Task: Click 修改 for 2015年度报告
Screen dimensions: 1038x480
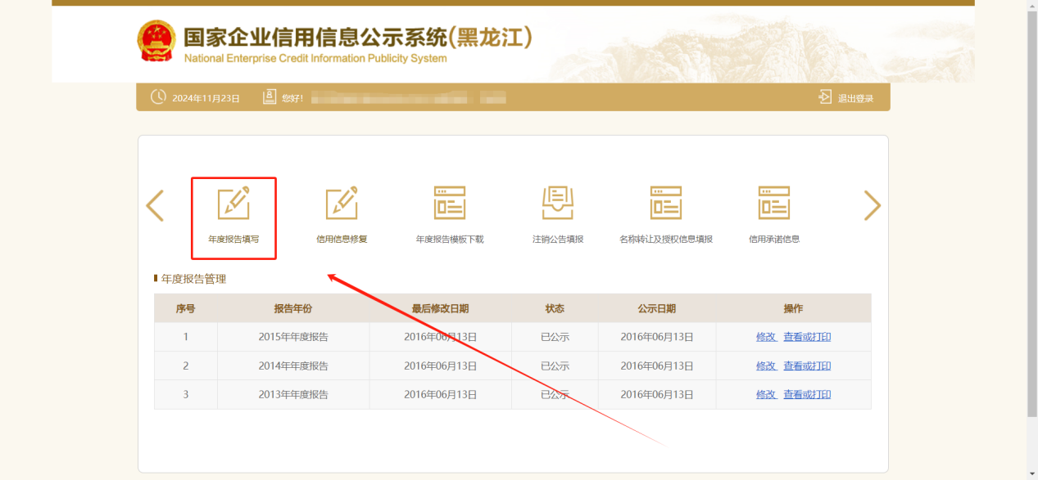Action: click(766, 337)
